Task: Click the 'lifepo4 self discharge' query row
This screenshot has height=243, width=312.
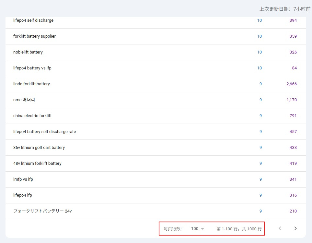Action: [x=33, y=20]
